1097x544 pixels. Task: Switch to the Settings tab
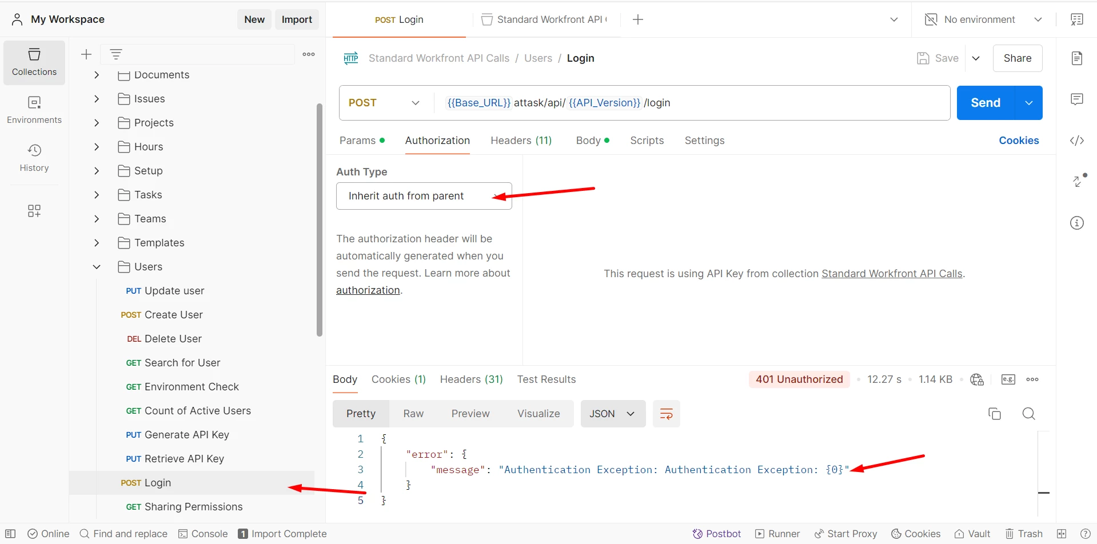click(x=705, y=141)
